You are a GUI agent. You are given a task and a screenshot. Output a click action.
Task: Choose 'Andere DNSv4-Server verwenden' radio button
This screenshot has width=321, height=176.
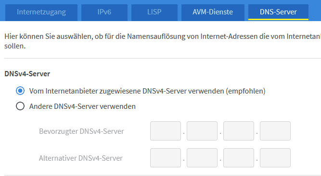click(x=20, y=106)
